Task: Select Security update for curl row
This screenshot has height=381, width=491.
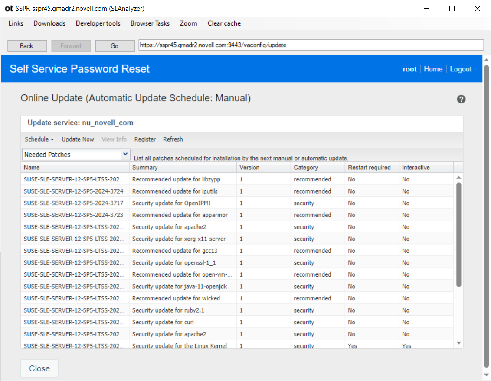Action: (x=237, y=322)
